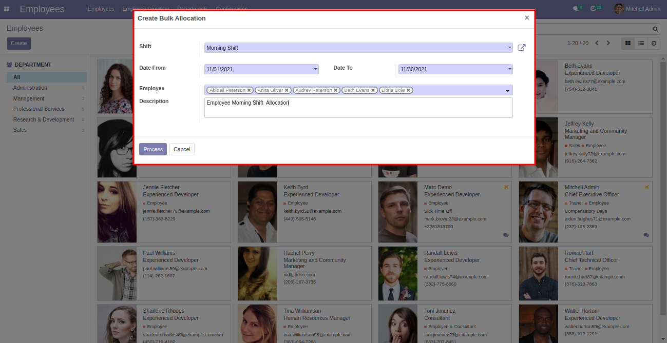Remove Beth Evans tag from Employee
This screenshot has width=667, height=343.
click(373, 90)
